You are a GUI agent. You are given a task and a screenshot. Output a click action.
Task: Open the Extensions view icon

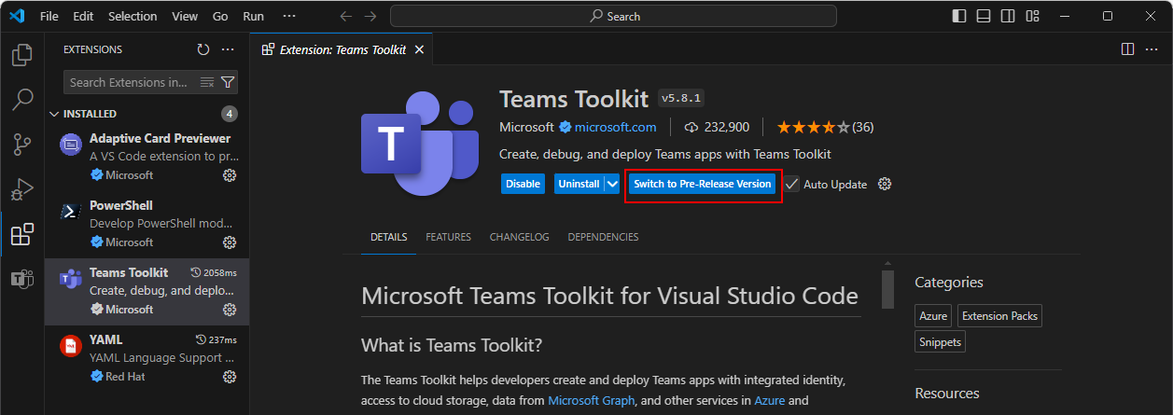pyautogui.click(x=21, y=234)
